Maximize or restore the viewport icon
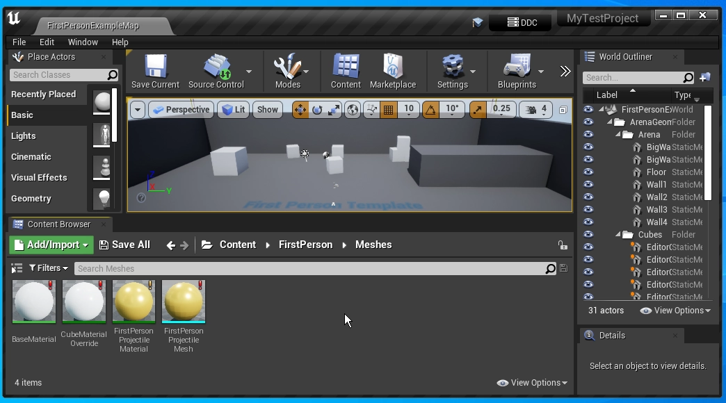This screenshot has height=403, width=726. (x=563, y=110)
